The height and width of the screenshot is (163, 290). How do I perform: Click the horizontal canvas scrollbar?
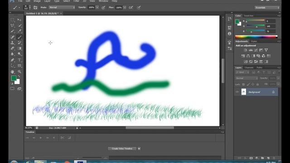150,128
